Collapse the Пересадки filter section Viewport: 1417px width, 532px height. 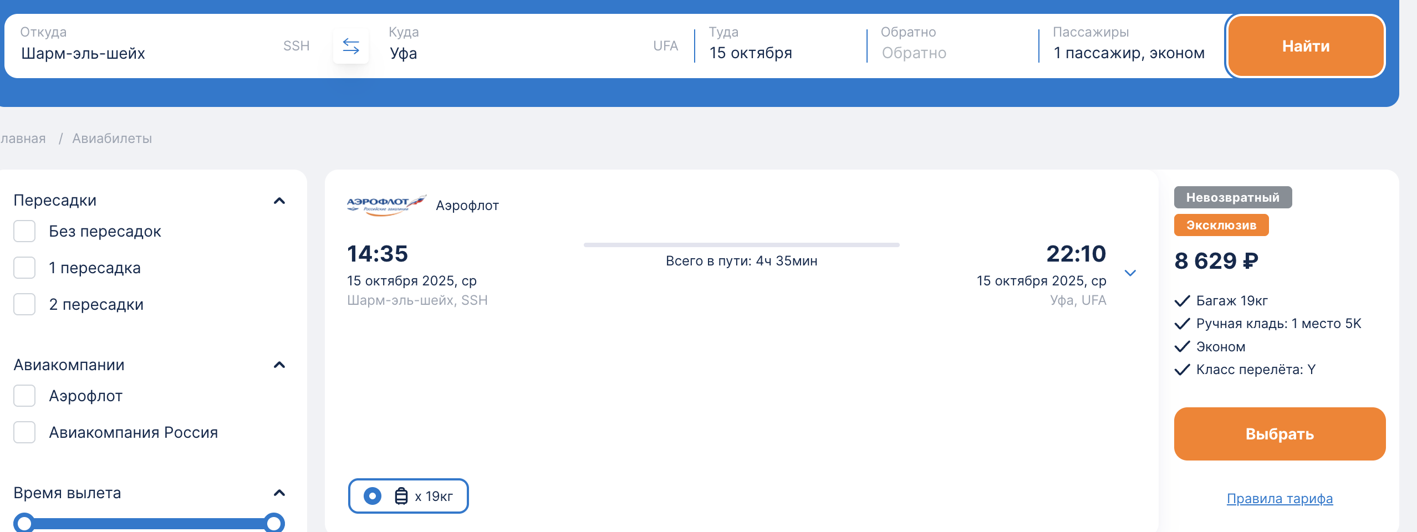point(279,201)
